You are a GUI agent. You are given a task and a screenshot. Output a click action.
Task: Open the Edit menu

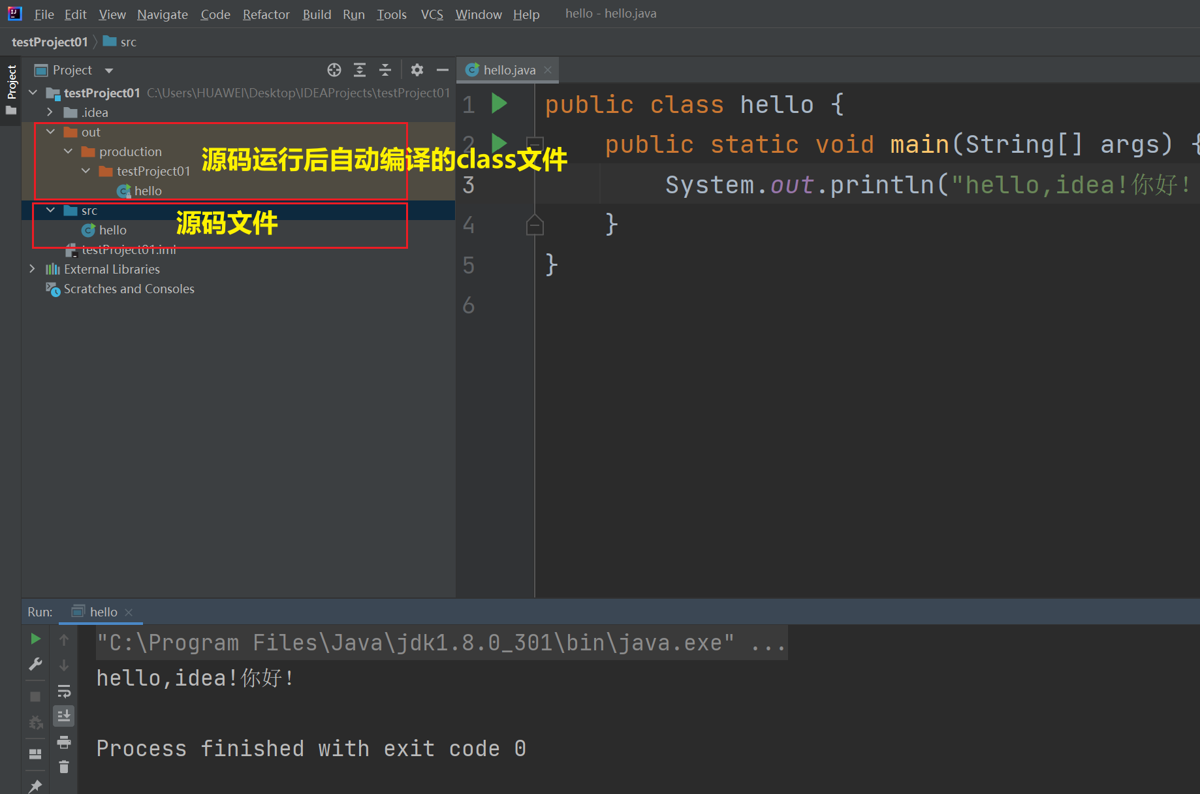75,14
